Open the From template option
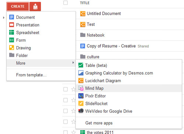The height and width of the screenshot is (134, 184). pos(41,75)
